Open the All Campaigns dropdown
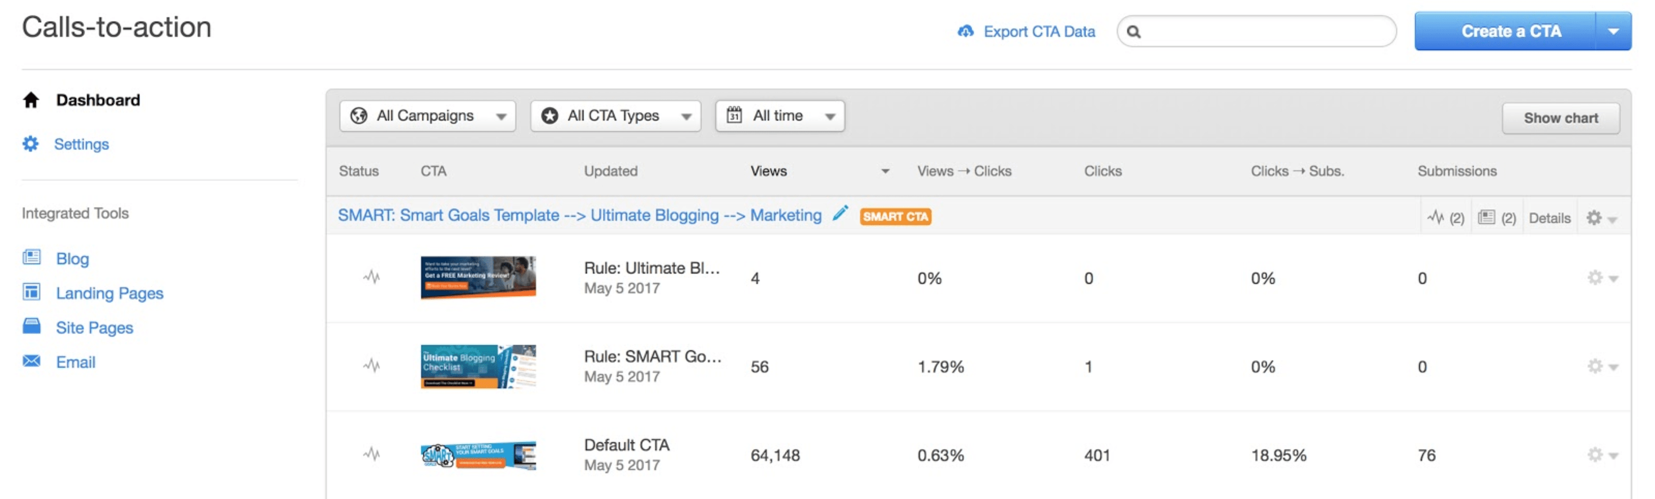The width and height of the screenshot is (1655, 499). pos(427,116)
